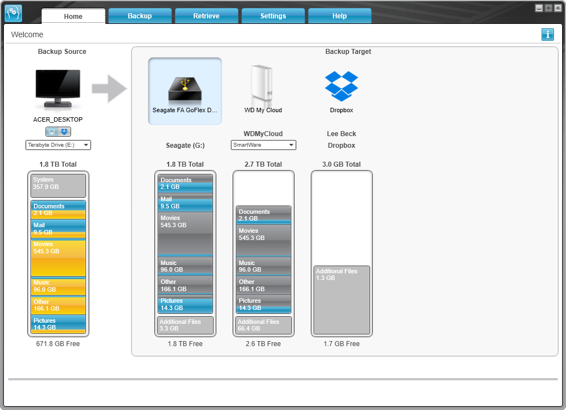Click the Backup Target heading

point(348,51)
